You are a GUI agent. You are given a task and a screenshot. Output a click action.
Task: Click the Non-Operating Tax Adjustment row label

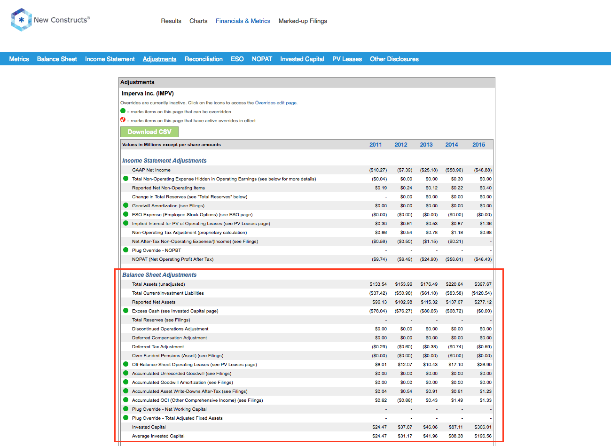coord(189,232)
